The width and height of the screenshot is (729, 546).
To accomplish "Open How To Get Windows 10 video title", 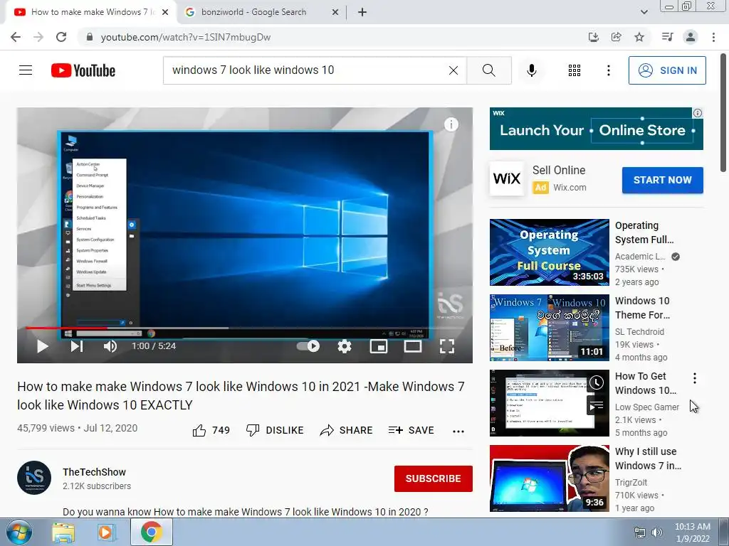I will [x=646, y=383].
